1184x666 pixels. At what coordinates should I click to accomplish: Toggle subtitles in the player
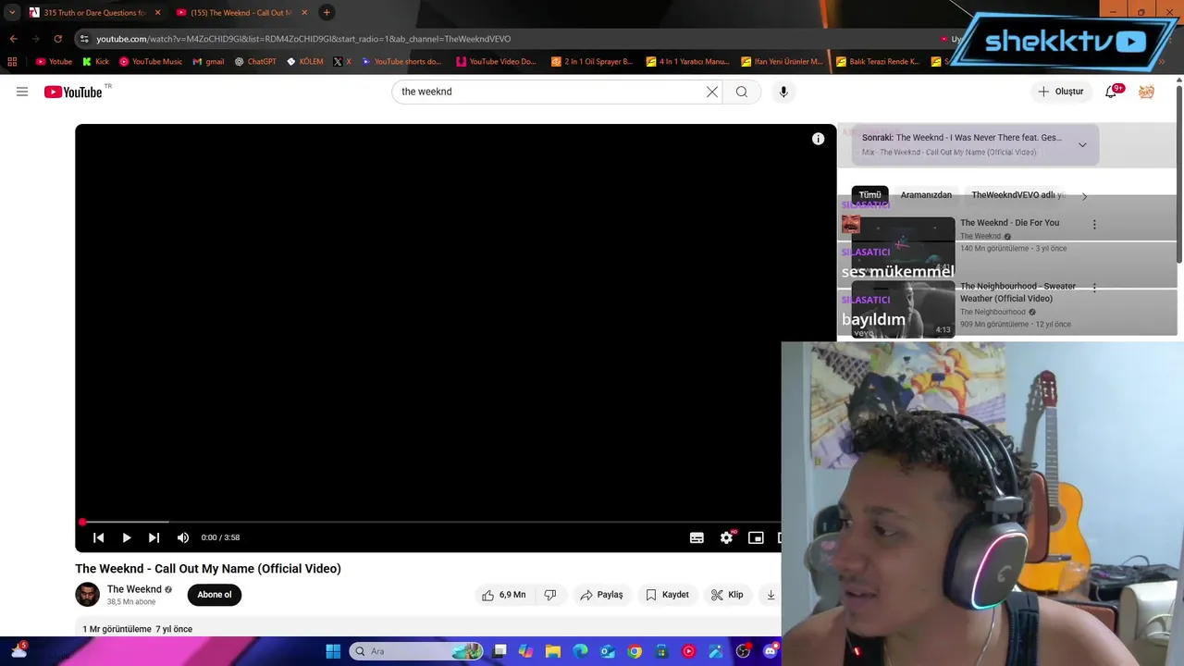(697, 537)
